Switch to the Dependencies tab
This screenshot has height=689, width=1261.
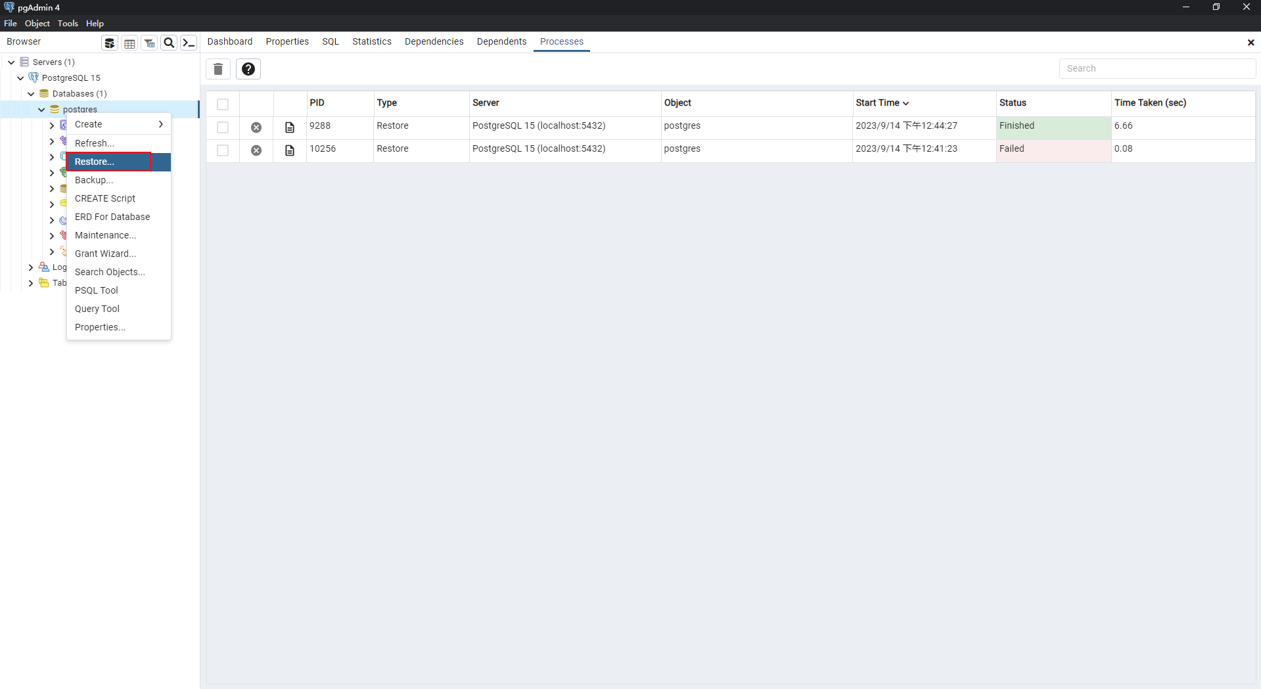pyautogui.click(x=434, y=41)
